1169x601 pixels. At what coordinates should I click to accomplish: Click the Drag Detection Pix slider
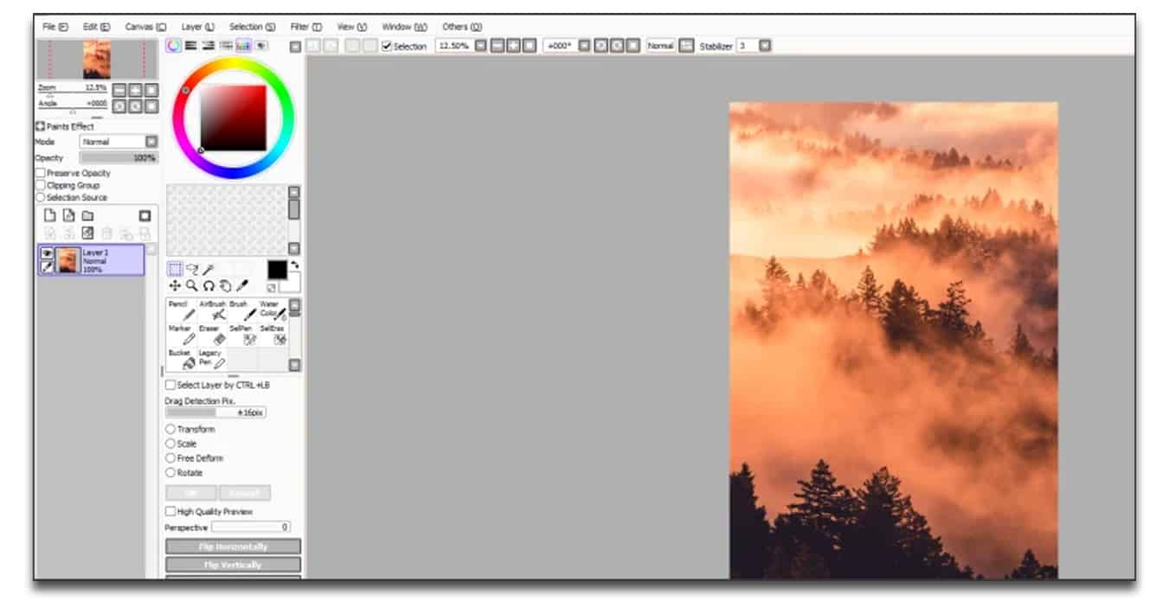(x=215, y=413)
